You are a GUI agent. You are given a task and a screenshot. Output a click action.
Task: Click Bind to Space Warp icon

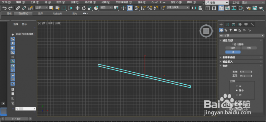coord(31,8)
